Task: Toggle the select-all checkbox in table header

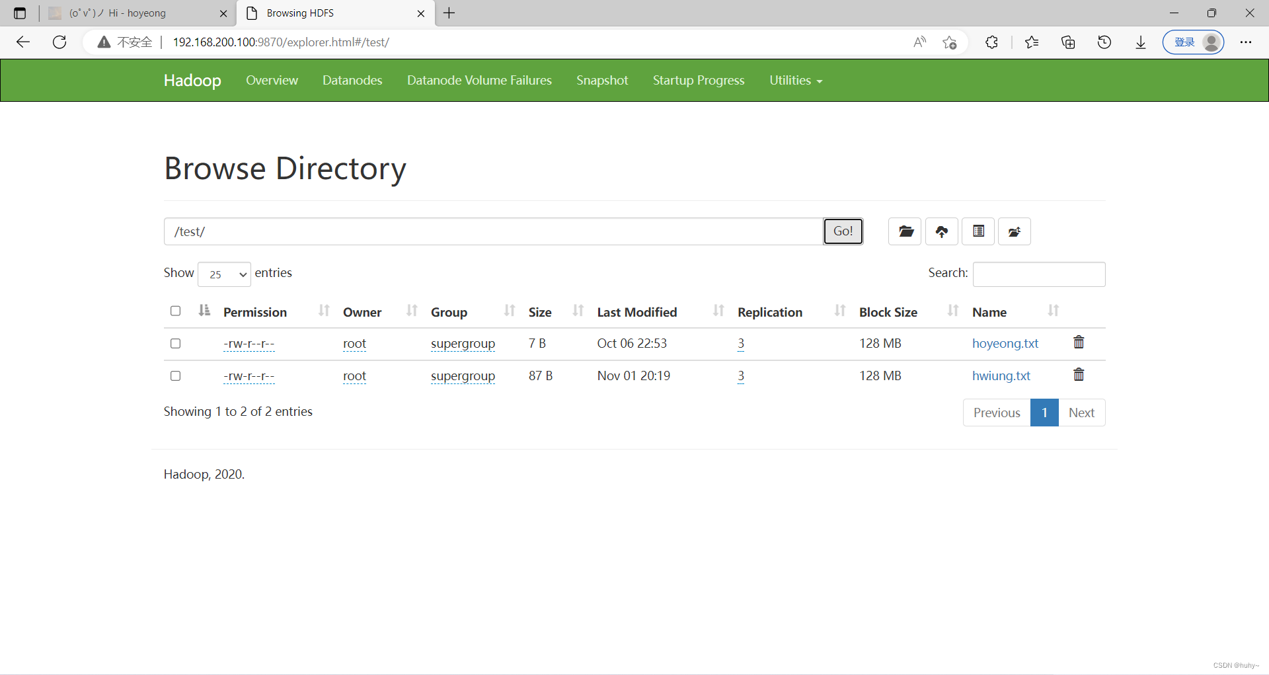Action: pyautogui.click(x=175, y=311)
